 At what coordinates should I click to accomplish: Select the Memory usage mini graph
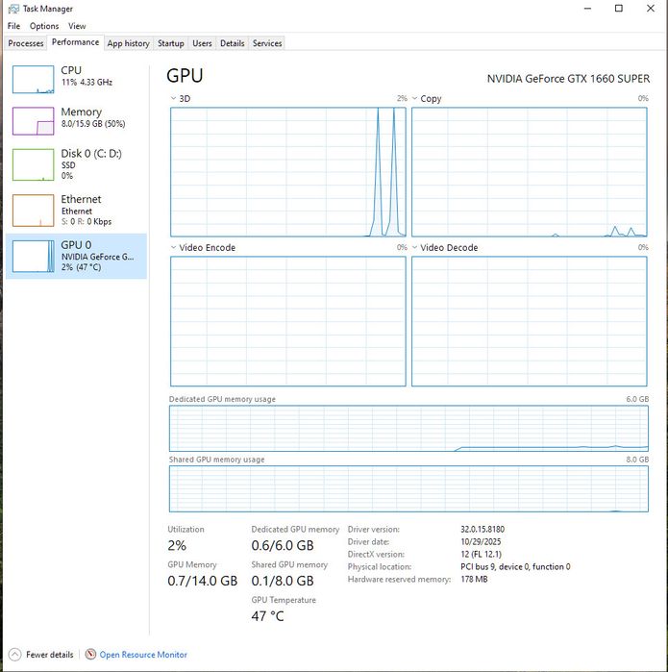pos(33,121)
